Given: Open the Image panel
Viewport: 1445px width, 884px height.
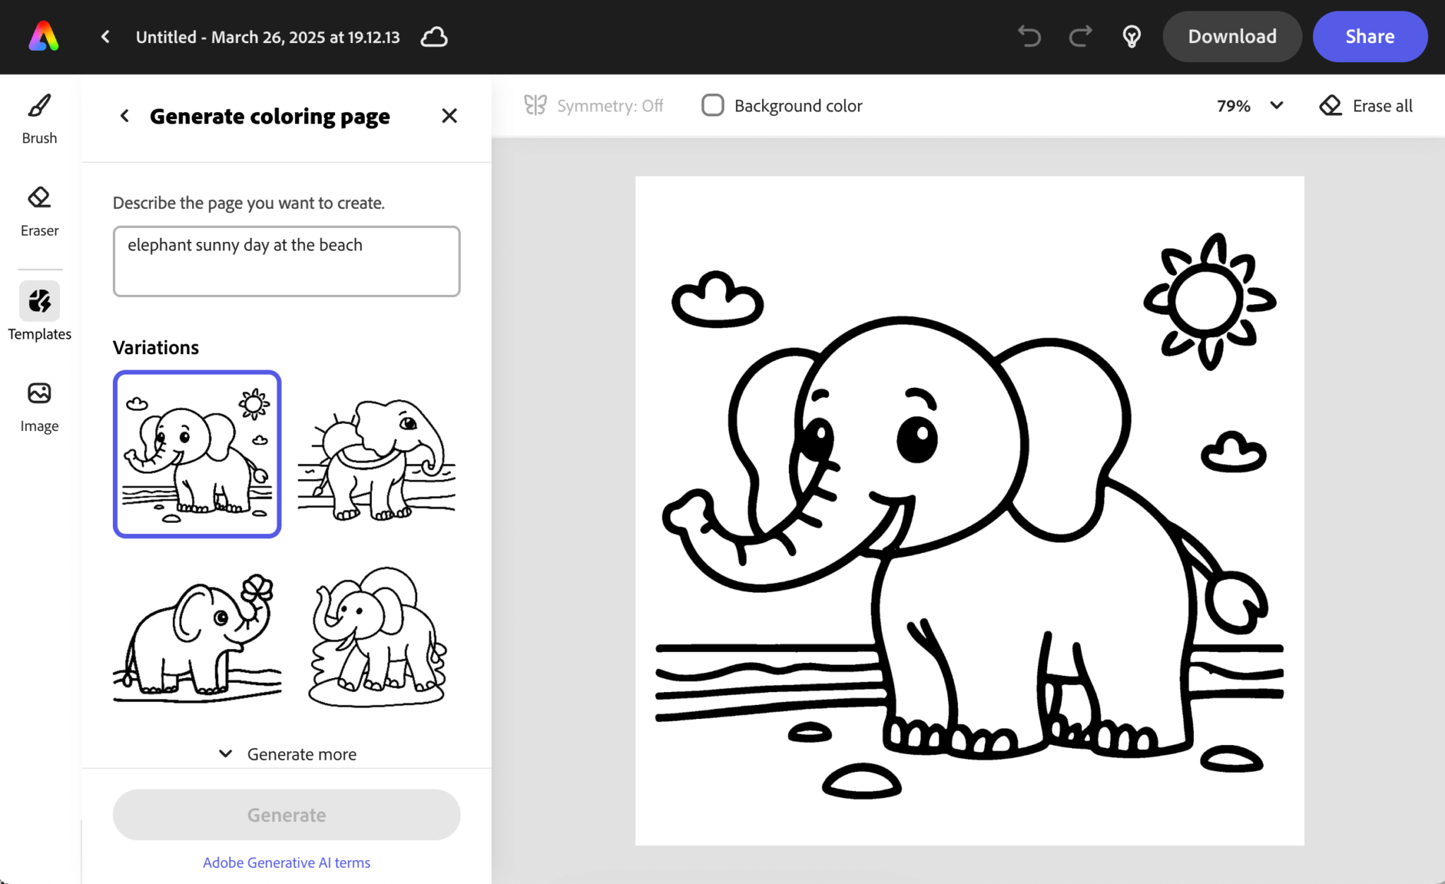Looking at the screenshot, I should 40,406.
